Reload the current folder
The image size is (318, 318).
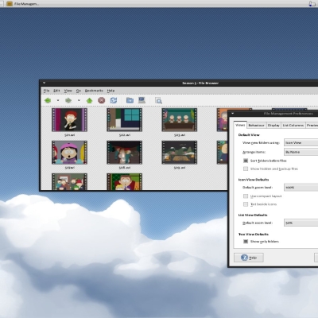(x=114, y=100)
